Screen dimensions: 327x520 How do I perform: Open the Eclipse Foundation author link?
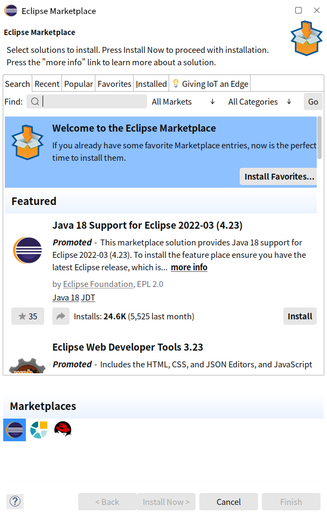98,284
